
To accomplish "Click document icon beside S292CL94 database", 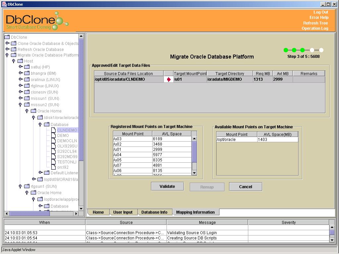I will click(54, 151).
